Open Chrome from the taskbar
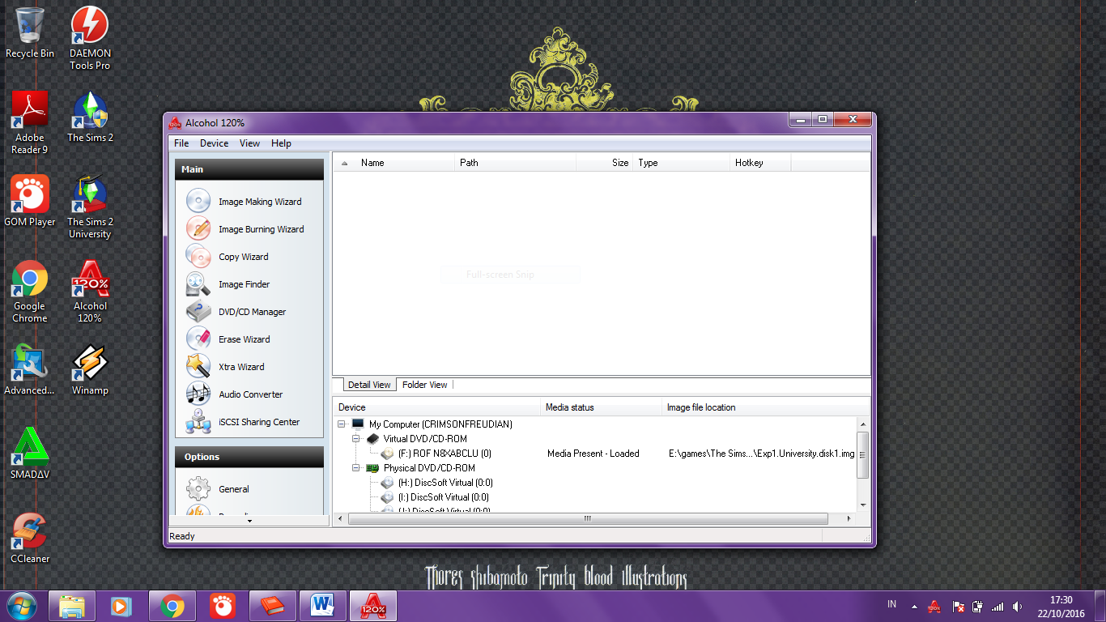This screenshot has width=1106, height=622. pos(172,606)
